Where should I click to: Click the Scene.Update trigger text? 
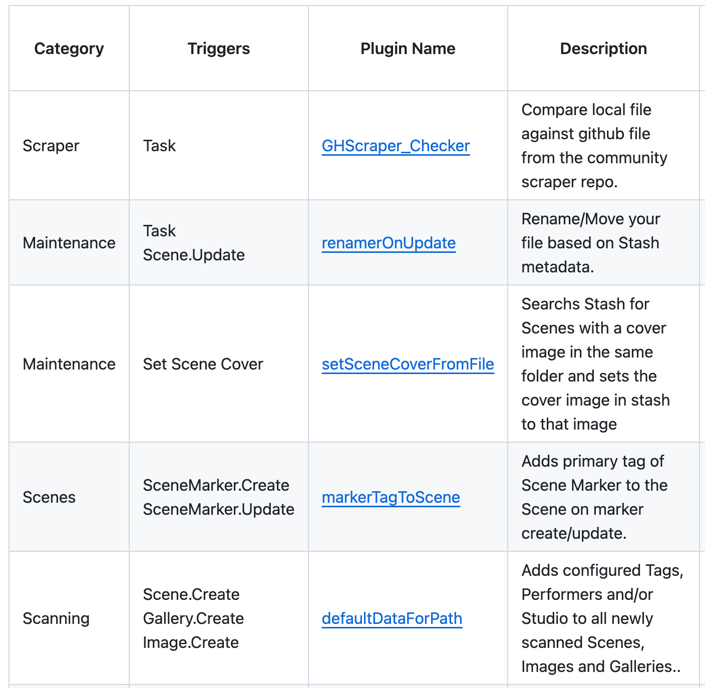[x=194, y=255]
